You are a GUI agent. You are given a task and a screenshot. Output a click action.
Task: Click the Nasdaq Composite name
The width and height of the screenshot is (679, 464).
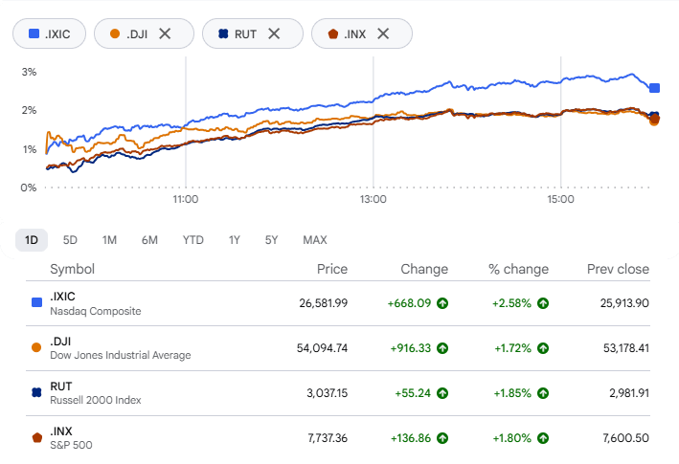95,311
